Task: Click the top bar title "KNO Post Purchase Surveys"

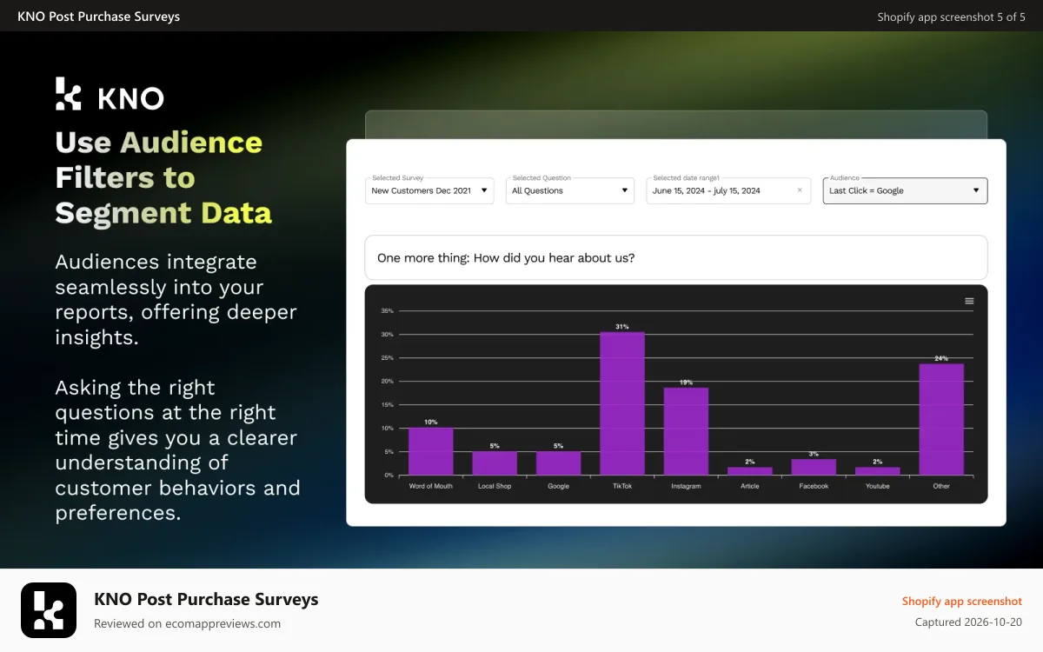Action: pos(98,17)
